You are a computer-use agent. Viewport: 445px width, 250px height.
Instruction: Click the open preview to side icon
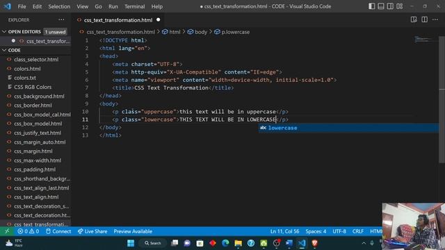coord(414,19)
